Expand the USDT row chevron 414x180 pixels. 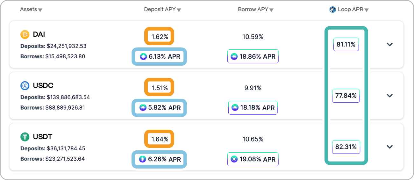tap(389, 147)
